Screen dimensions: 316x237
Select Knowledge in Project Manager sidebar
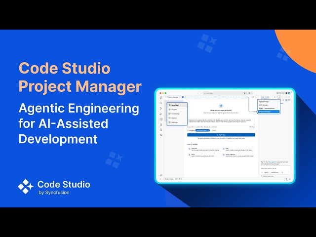[x=177, y=114]
